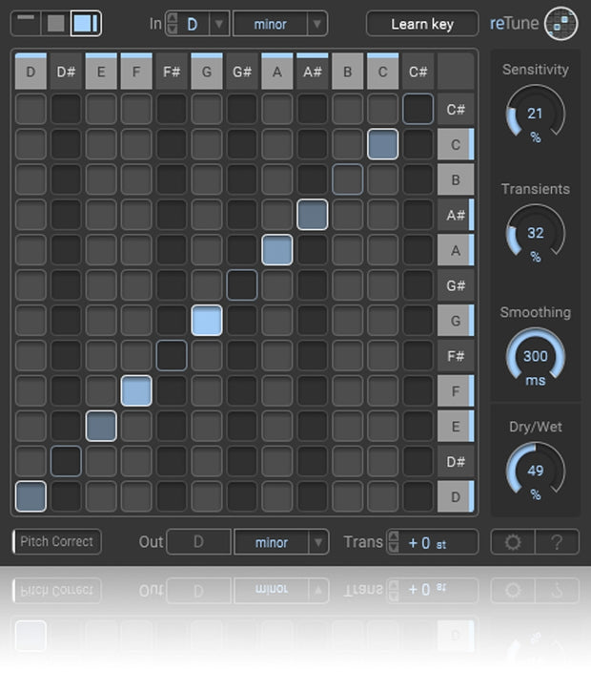Select the A# note header column
Screen dimensions: 591x692
(x=313, y=72)
